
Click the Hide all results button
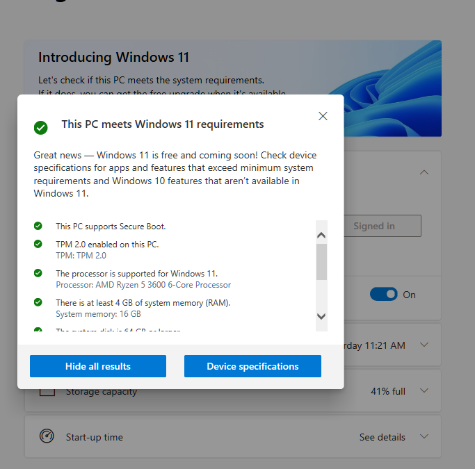pos(98,366)
